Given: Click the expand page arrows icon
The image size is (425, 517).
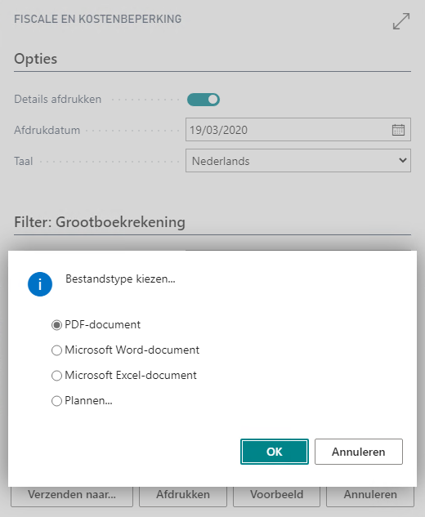Looking at the screenshot, I should [401, 21].
